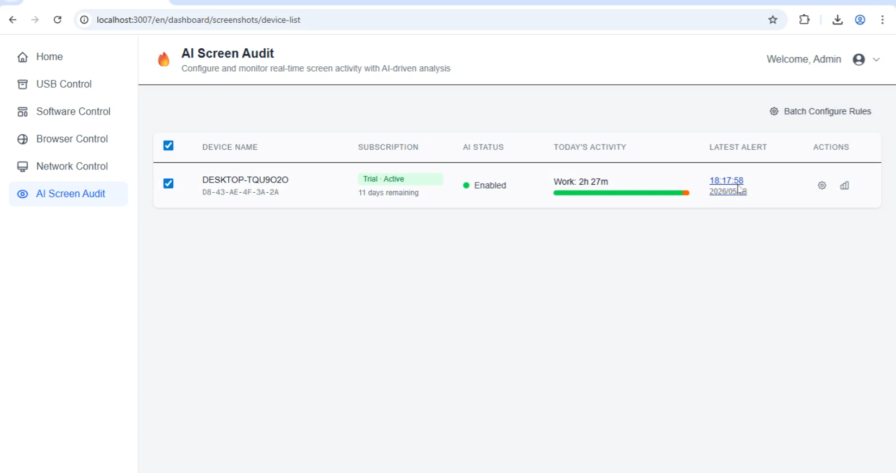Open the browser downloads icon
896x473 pixels.
[x=837, y=20]
